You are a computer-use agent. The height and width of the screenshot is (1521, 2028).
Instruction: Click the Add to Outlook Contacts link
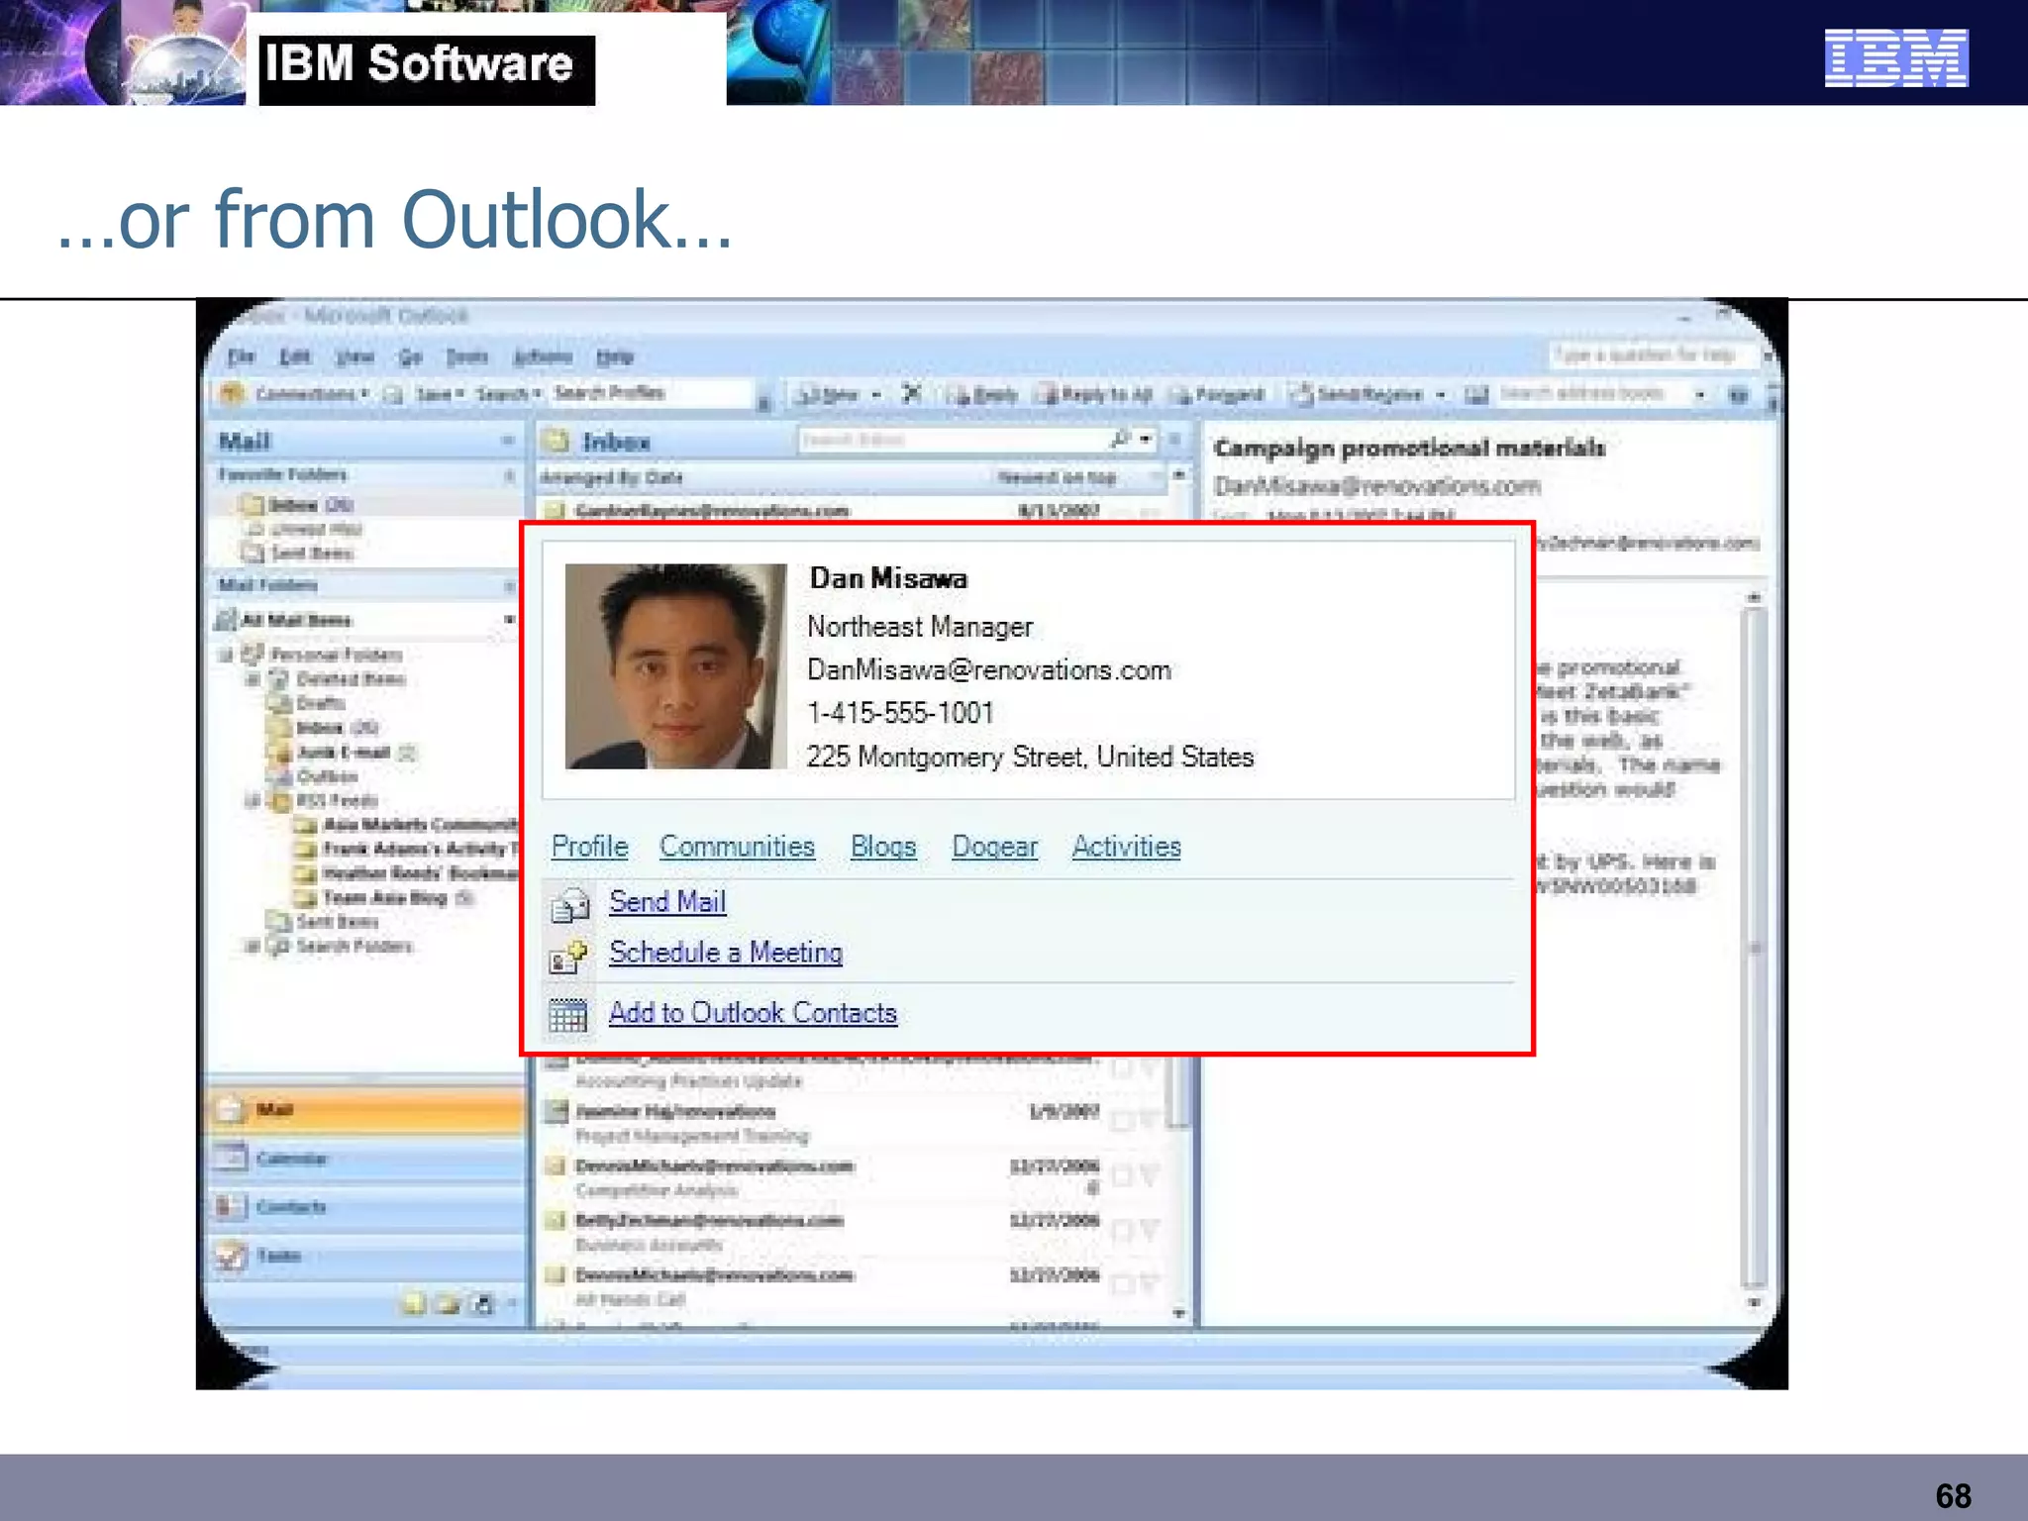tap(753, 1013)
